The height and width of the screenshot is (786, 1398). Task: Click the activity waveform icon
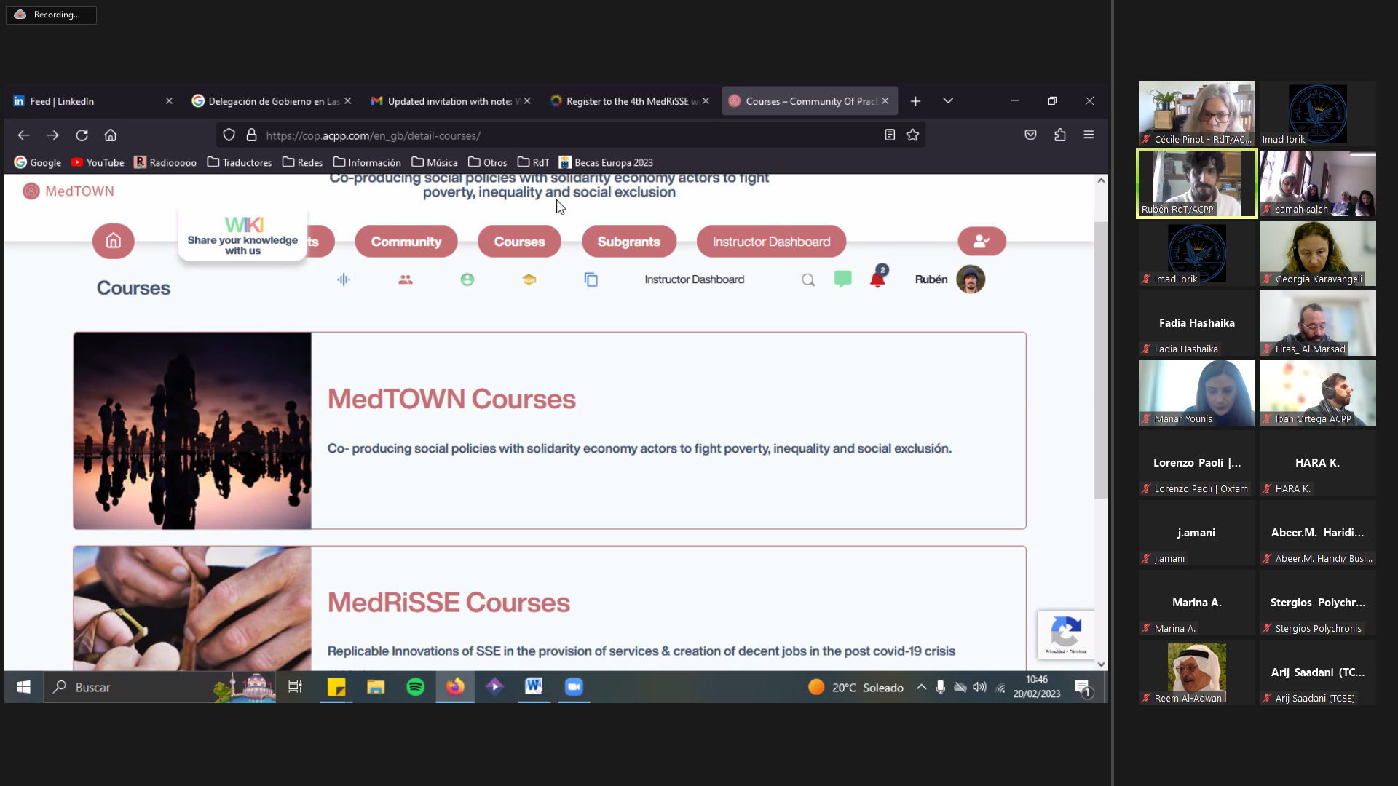click(x=344, y=279)
